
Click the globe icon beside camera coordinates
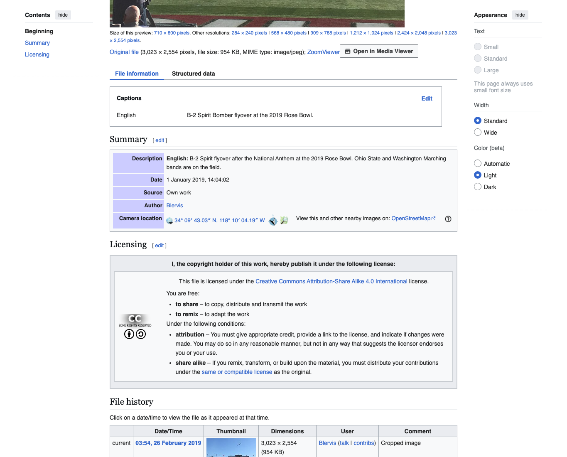tap(169, 221)
